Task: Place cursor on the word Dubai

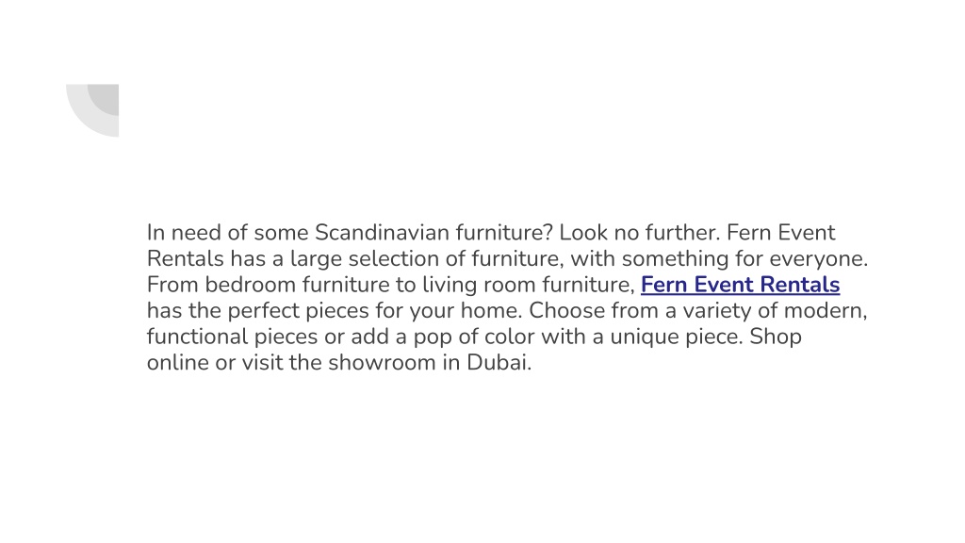Action: tap(499, 362)
